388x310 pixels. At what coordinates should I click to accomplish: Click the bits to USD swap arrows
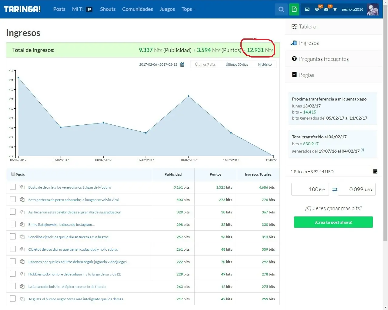pos(335,190)
